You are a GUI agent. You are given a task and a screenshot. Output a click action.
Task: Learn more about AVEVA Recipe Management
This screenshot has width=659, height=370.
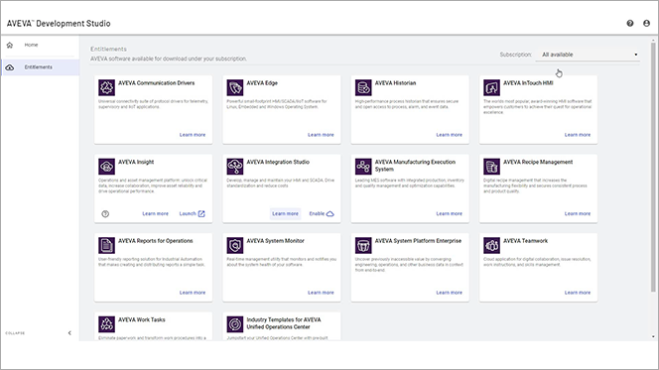(578, 214)
